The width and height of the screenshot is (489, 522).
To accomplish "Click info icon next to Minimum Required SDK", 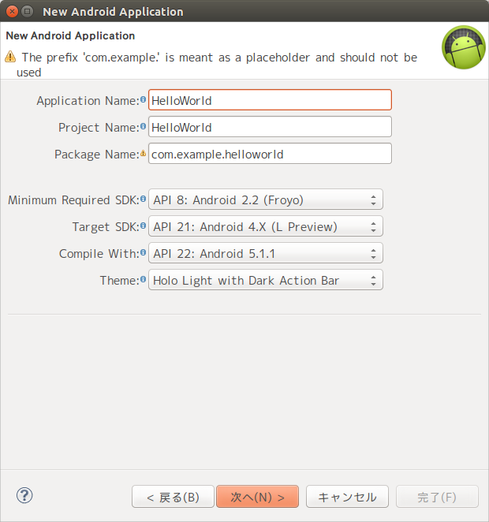I will tap(143, 199).
